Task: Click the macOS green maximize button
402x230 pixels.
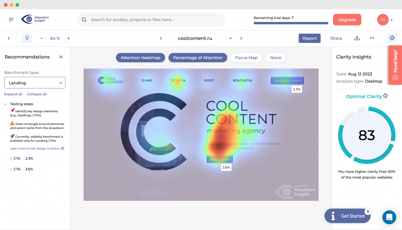Action: pos(17,5)
